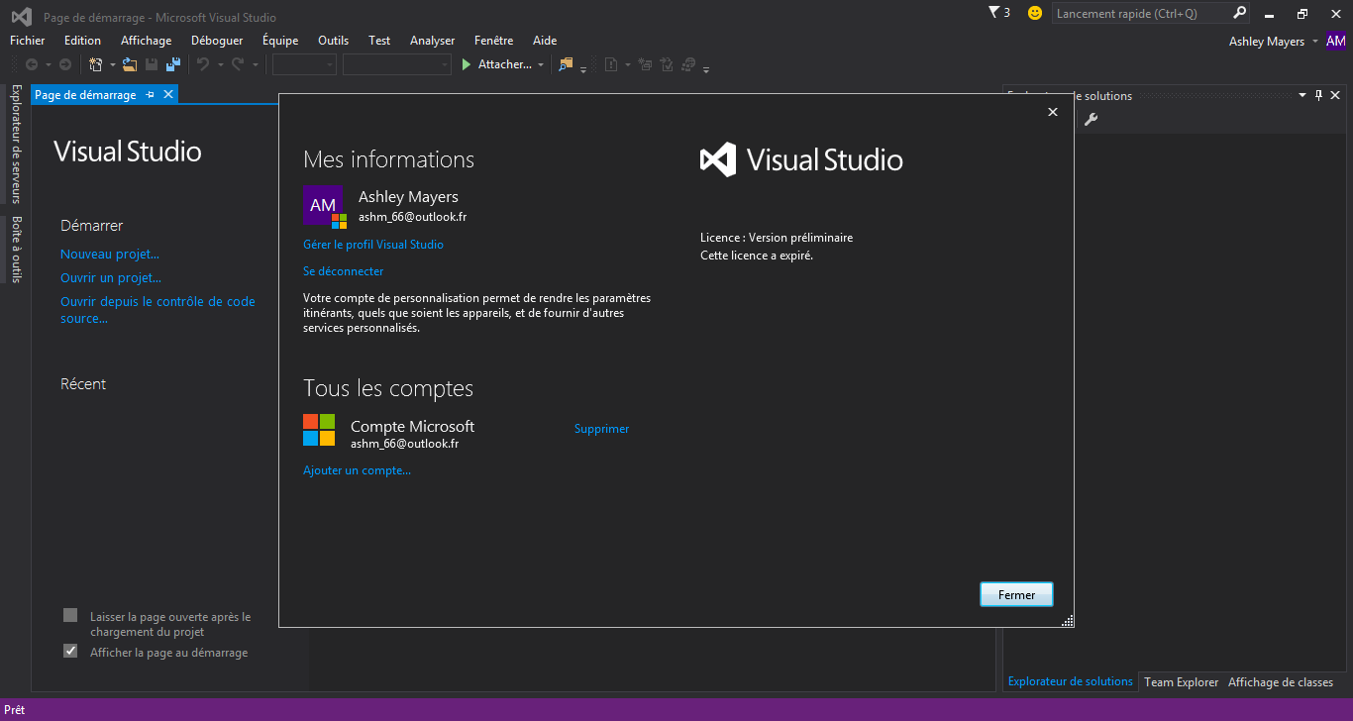
Task: Pin the Solution Explorer panel with the pushpin
Action: (1318, 95)
